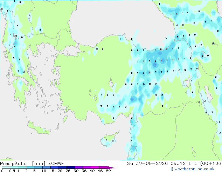Image resolution: width=222 pixels, height=172 pixels.
Task: Pick the 0.5–1 mm legend swatch
Action: (14, 167)
